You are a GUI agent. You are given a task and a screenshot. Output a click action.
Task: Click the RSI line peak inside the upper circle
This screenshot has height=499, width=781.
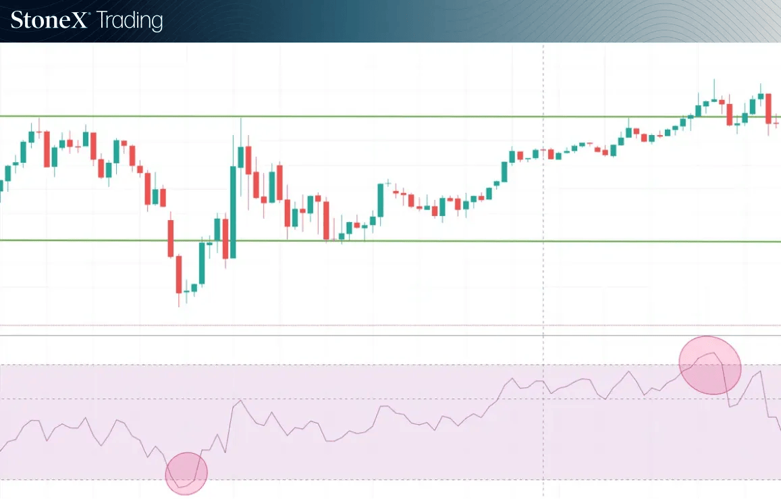[x=713, y=354]
